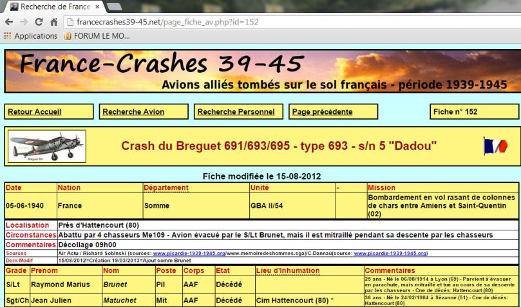Click the browser back arrow

[x=9, y=22]
